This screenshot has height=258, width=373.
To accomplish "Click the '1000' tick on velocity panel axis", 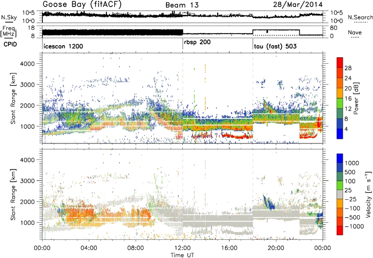I will click(28, 223).
